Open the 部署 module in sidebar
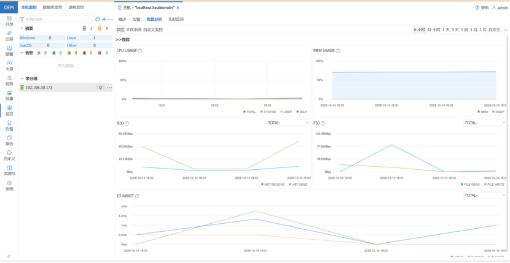This screenshot has width=510, height=263. pyautogui.click(x=9, y=51)
